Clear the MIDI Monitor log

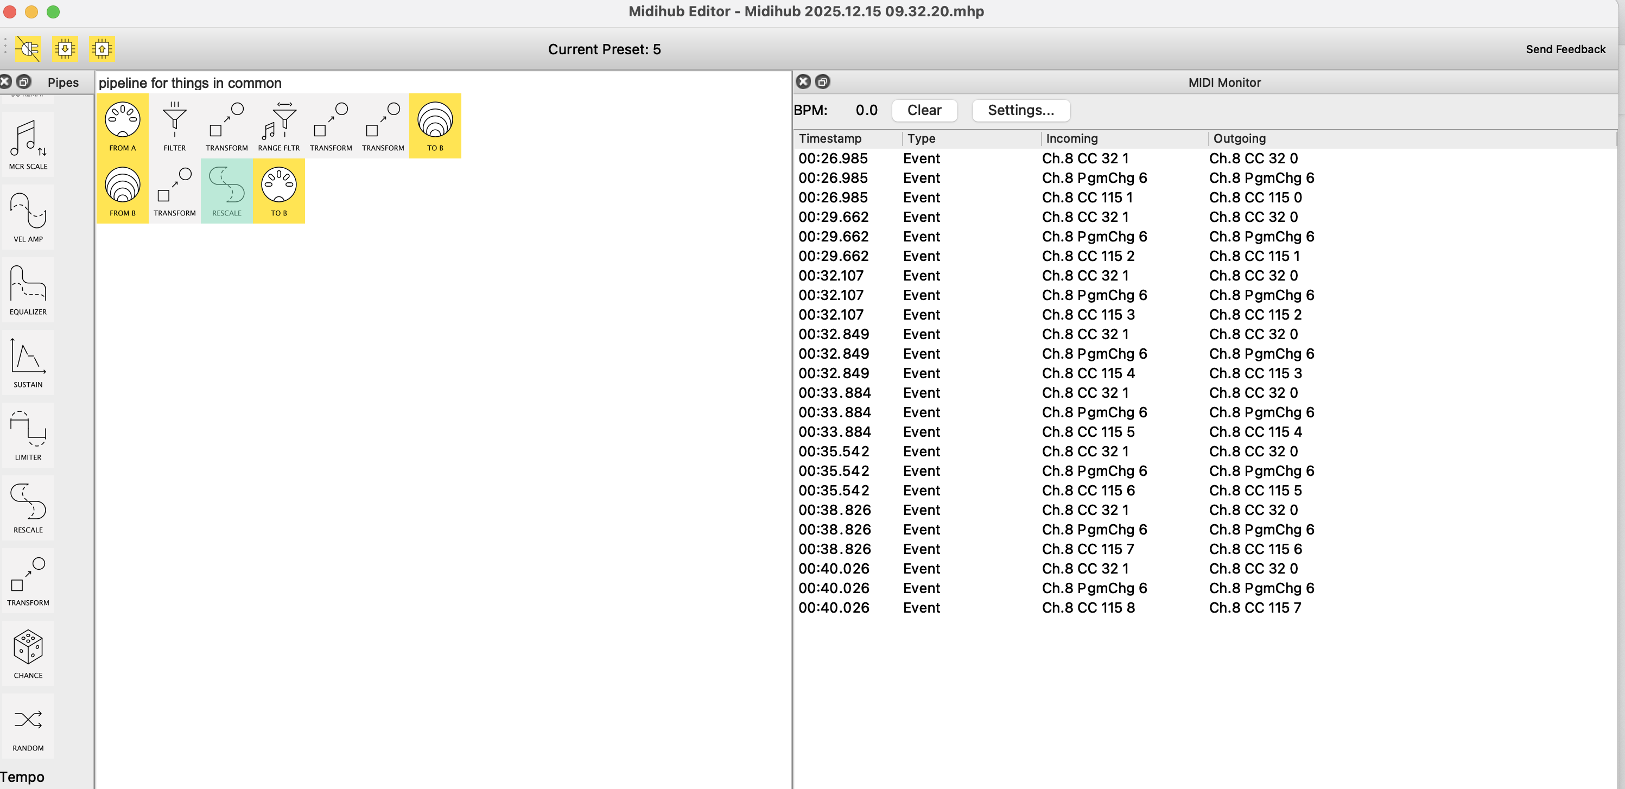point(924,110)
